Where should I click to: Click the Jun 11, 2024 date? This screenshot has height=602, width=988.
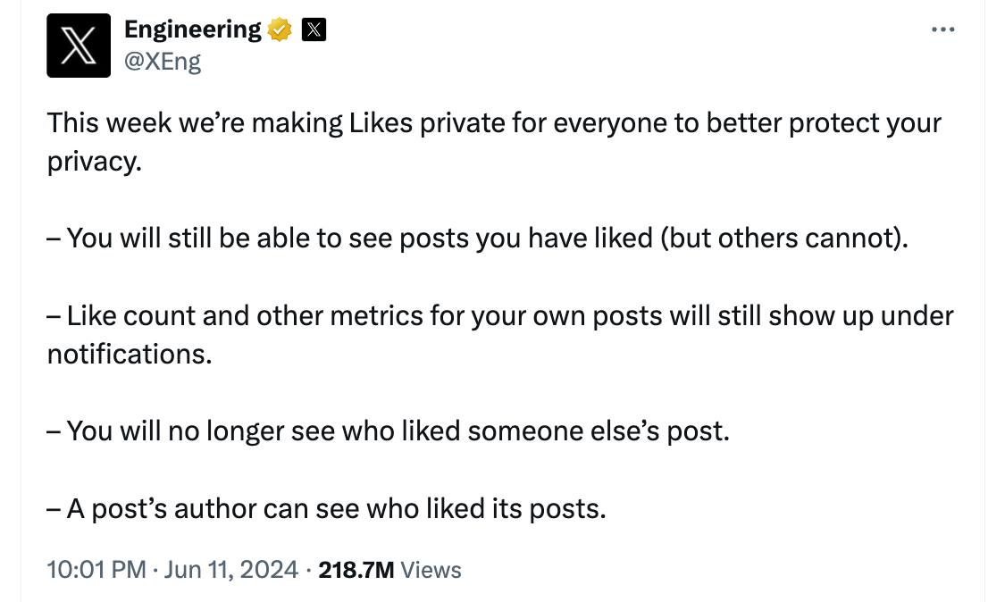[x=230, y=570]
